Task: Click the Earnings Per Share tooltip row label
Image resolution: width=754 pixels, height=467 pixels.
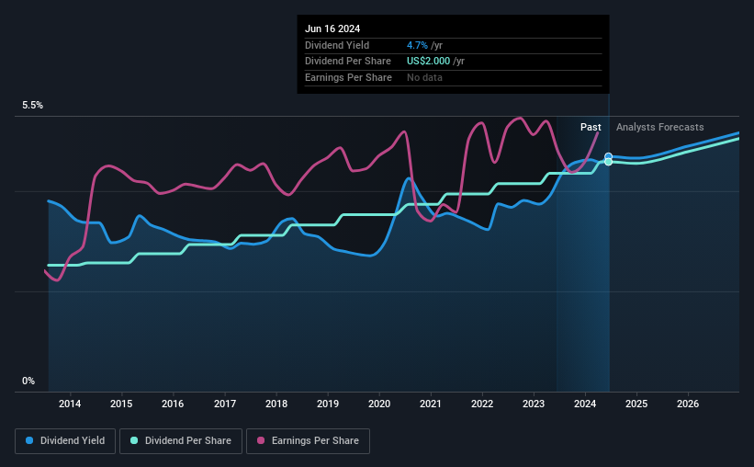Action: 348,77
